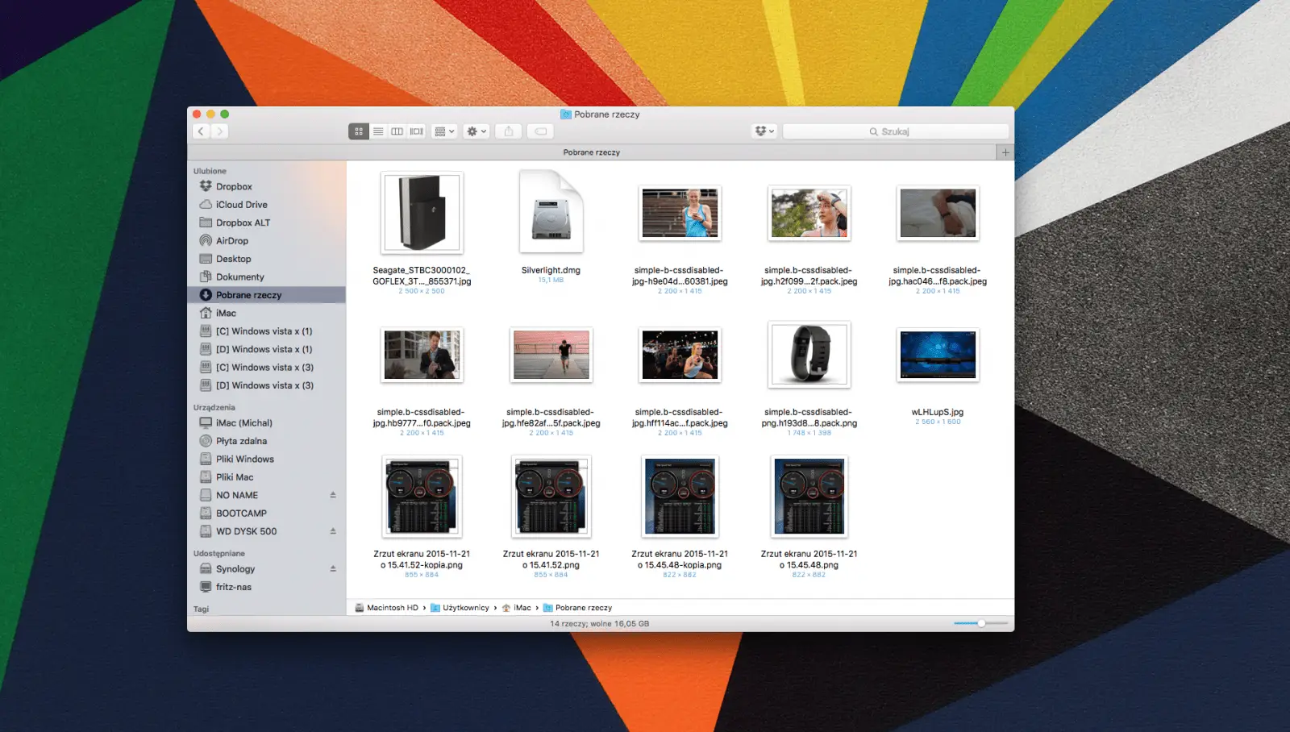Image resolution: width=1290 pixels, height=732 pixels.
Task: Select iCloud Drive in the sidebar
Action: pyautogui.click(x=241, y=205)
